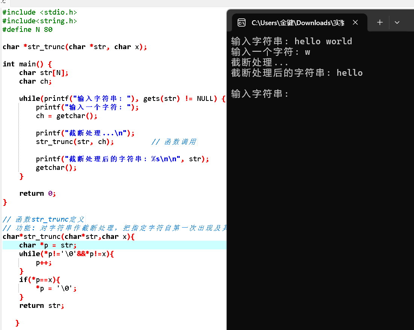Select the C file tab icon at top left
This screenshot has height=330, width=414.
coord(4,3)
